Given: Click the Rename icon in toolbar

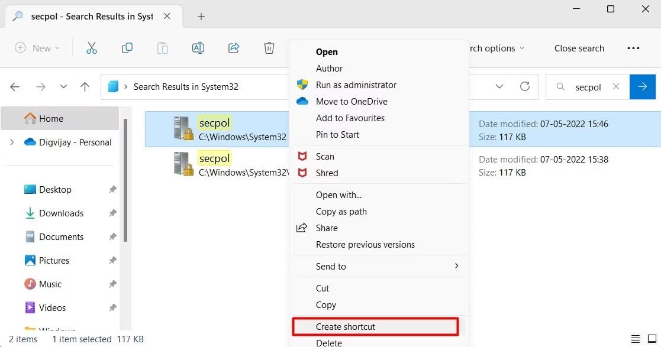Looking at the screenshot, I should point(198,48).
